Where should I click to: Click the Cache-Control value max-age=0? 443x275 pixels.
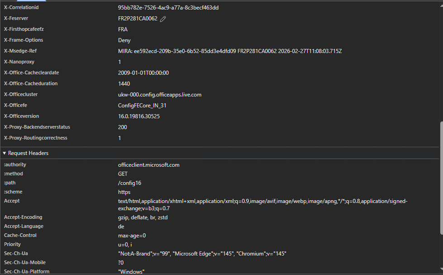[132, 236]
